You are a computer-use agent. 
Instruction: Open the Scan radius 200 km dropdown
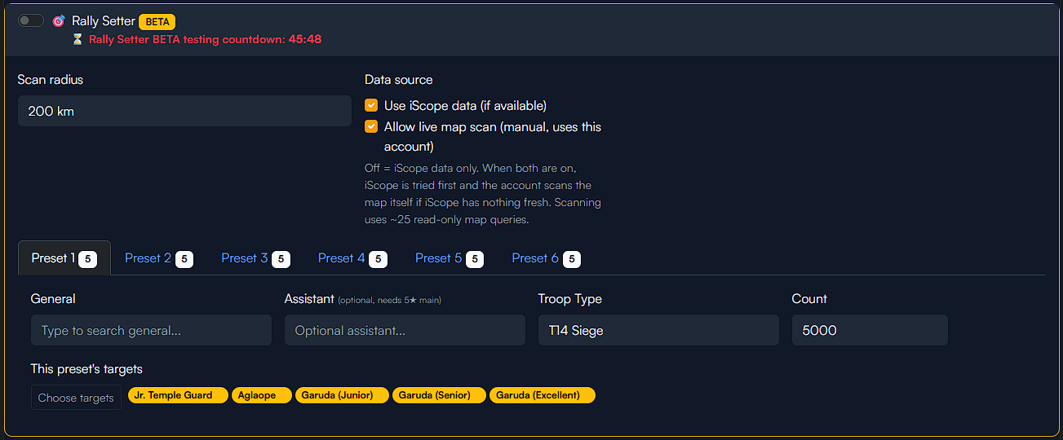[x=184, y=111]
